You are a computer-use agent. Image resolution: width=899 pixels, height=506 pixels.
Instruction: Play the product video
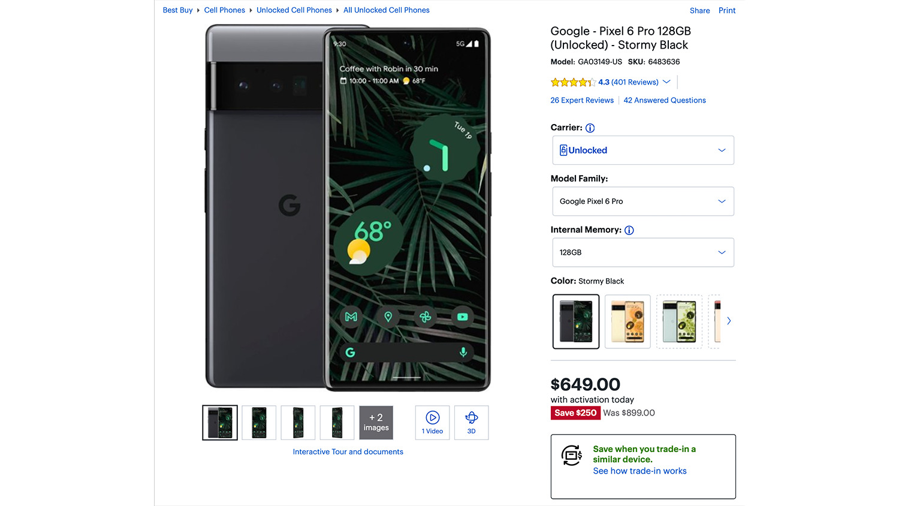coord(432,423)
